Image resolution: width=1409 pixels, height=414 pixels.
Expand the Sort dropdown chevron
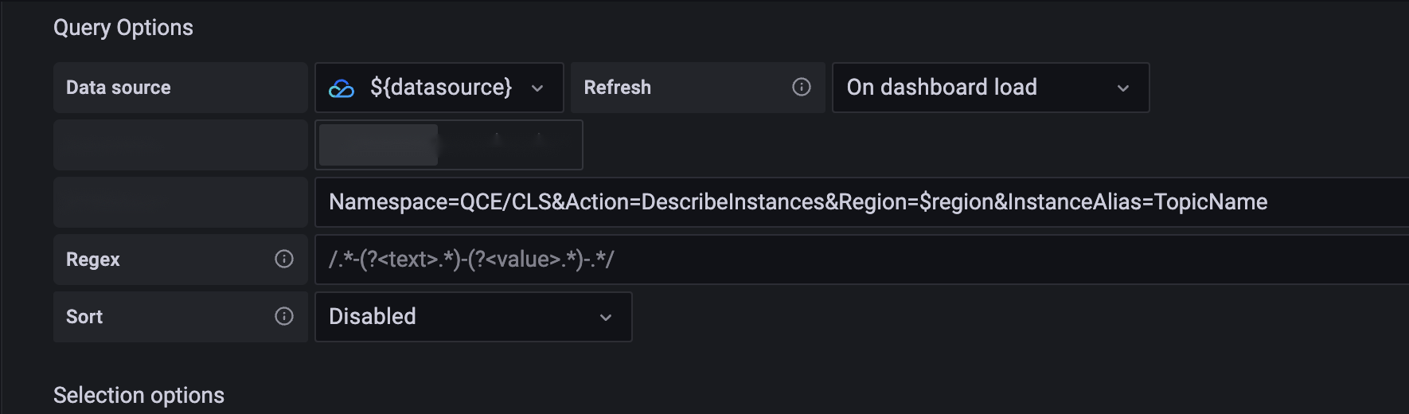click(606, 318)
